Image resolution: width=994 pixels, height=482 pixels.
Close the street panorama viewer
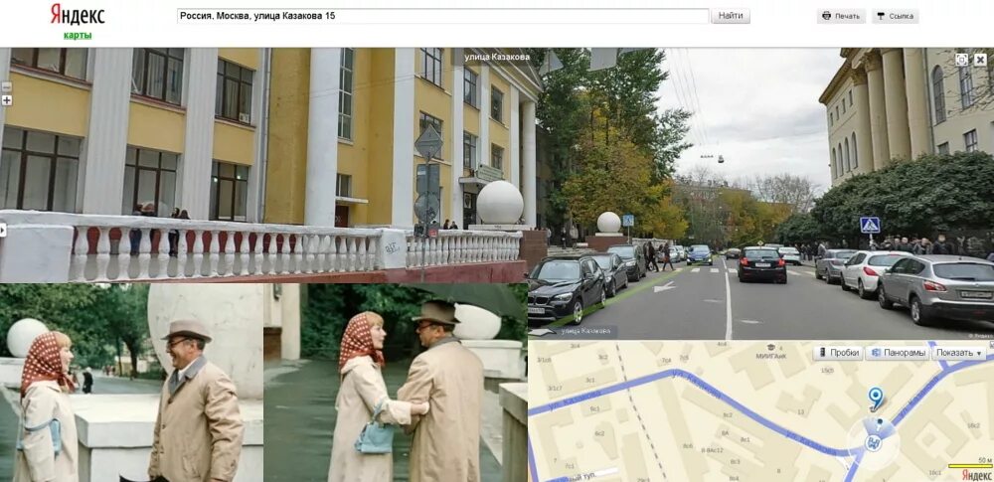pyautogui.click(x=980, y=60)
